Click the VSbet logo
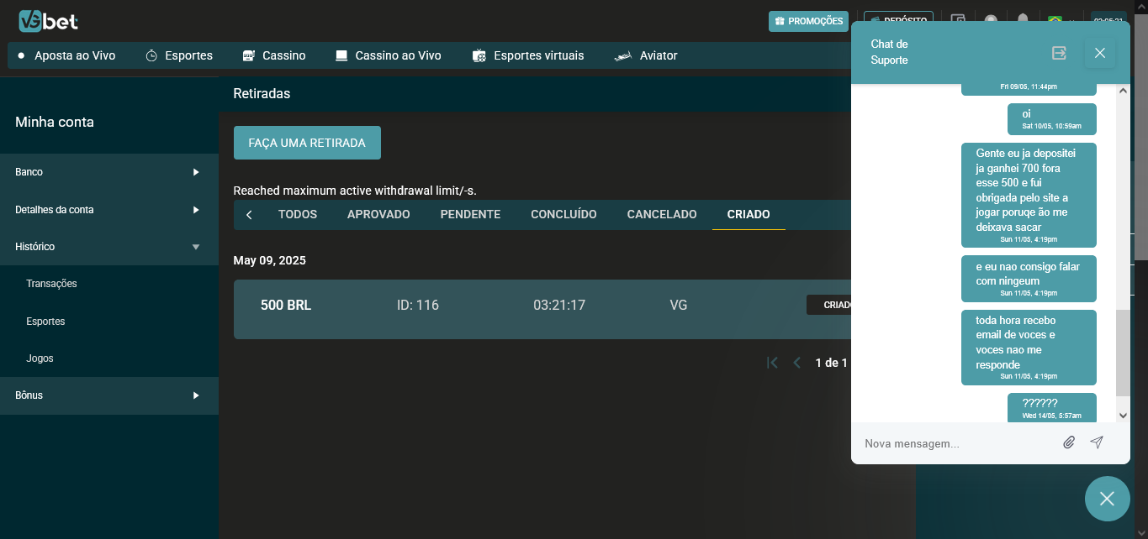 pyautogui.click(x=48, y=21)
